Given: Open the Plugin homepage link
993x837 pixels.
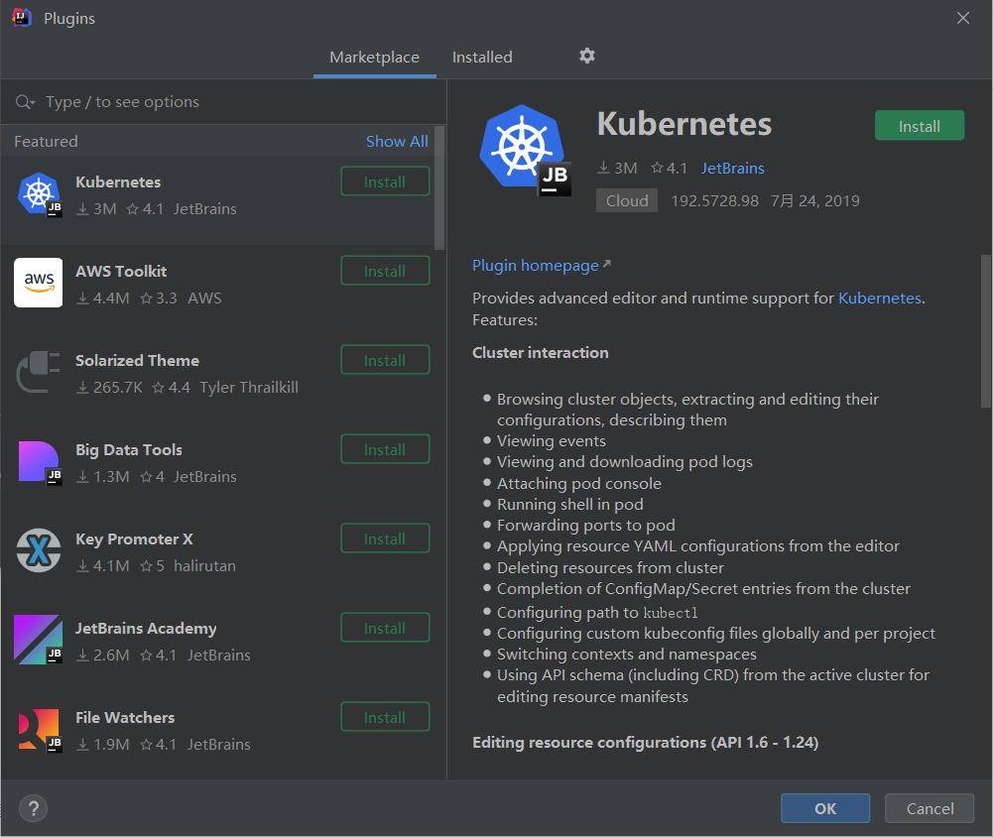Looking at the screenshot, I should click(542, 266).
